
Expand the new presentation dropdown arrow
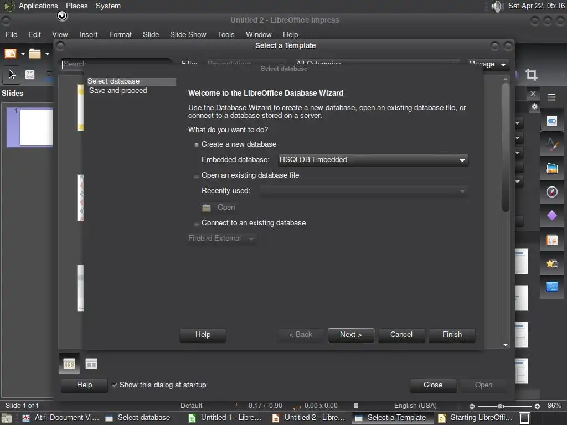(23, 54)
